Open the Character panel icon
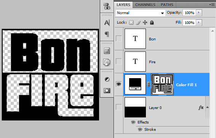Image resolution: width=216 pixels, height=138 pixels. tap(107, 22)
